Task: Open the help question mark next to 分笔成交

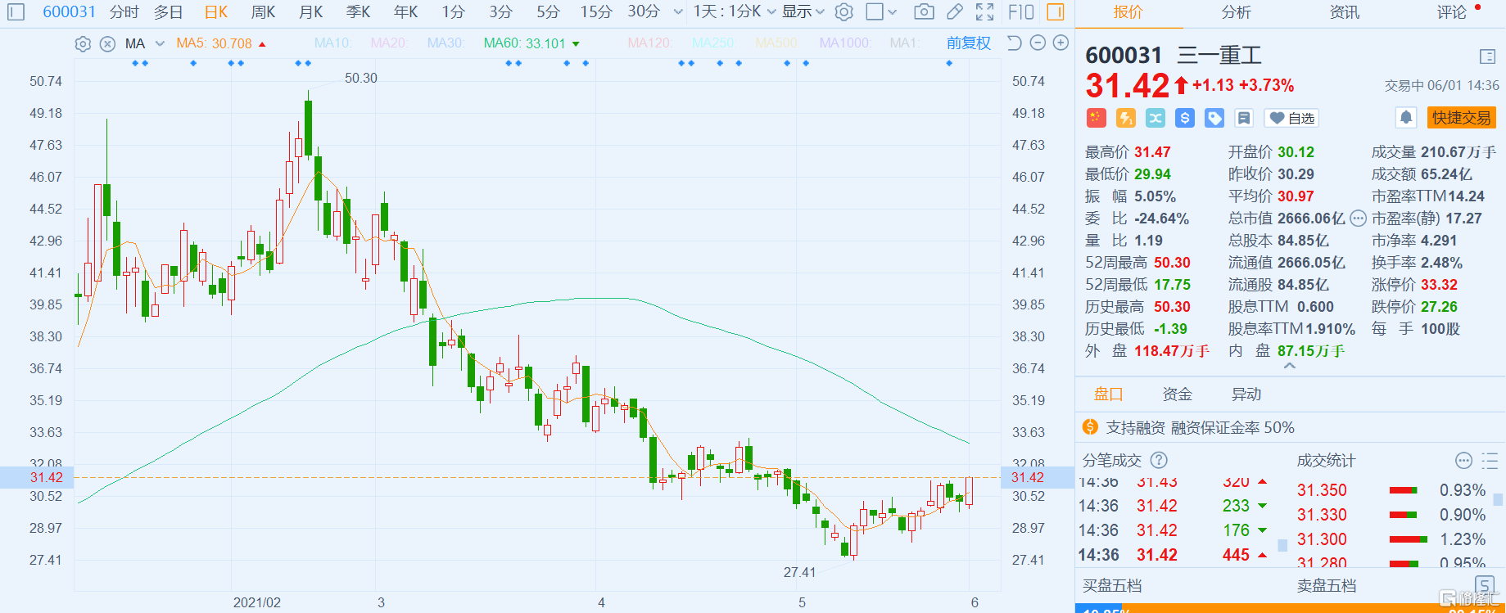Action: [1159, 460]
